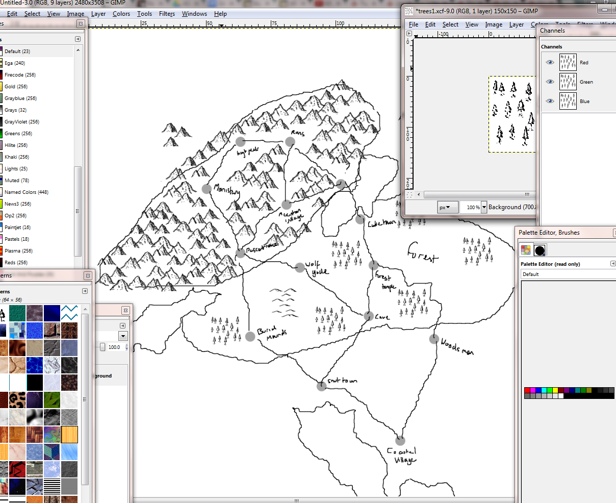The image size is (616, 503).
Task: Choose the green leaves pattern
Action: pos(52,400)
